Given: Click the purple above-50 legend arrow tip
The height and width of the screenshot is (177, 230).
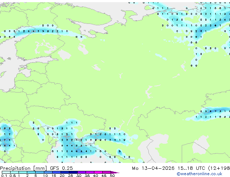Looking at the screenshot, I should [x=115, y=172].
